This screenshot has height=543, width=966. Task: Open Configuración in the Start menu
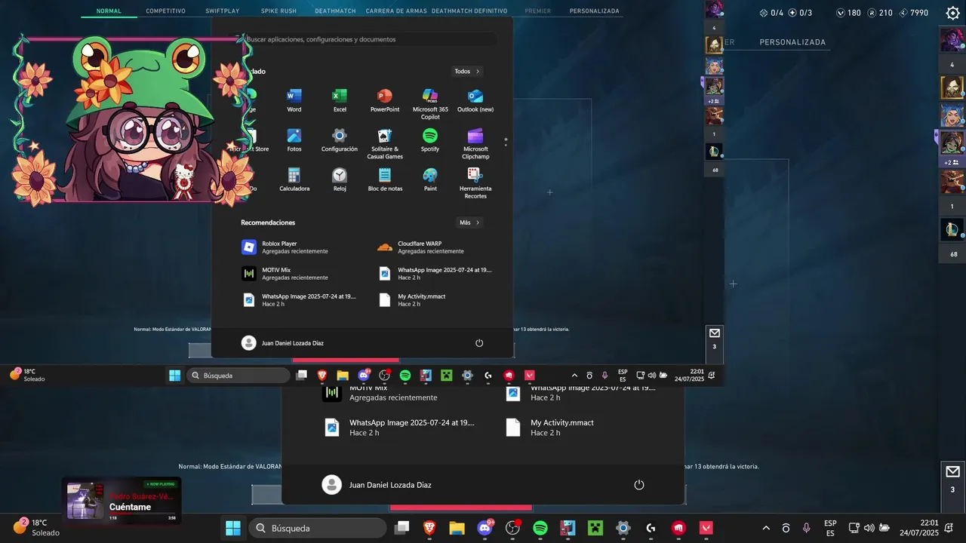coord(340,140)
